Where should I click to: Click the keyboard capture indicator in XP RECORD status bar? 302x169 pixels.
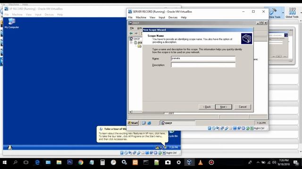point(164,153)
